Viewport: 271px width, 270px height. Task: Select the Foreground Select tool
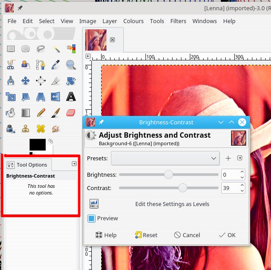pos(26,65)
